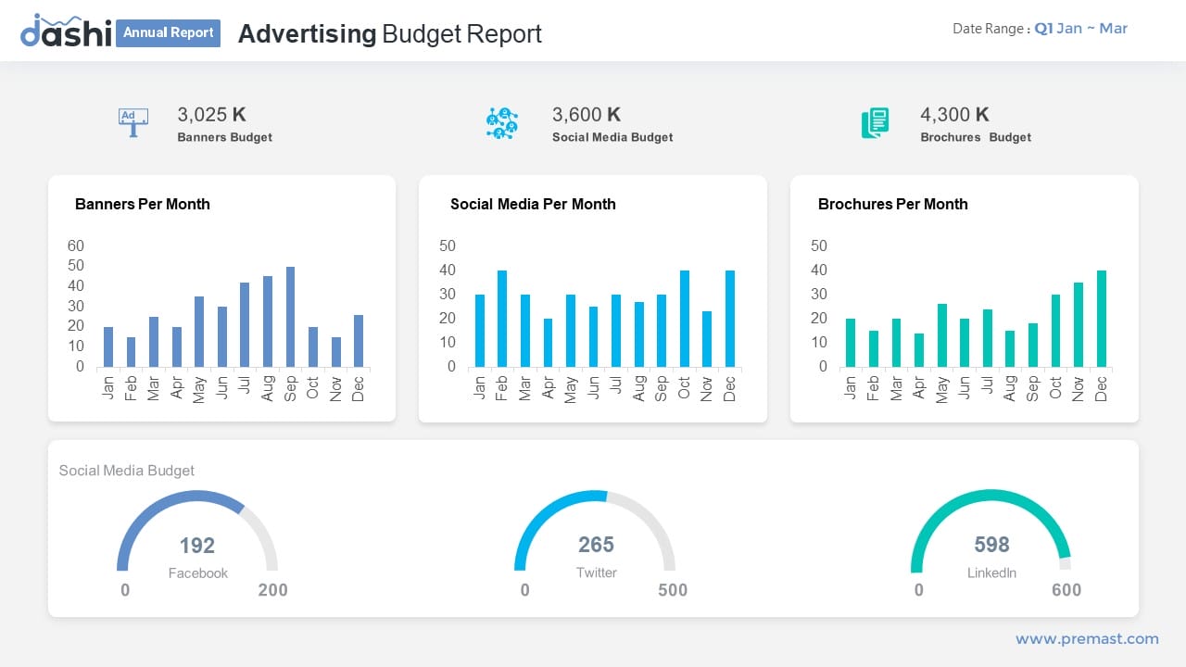Click the 4,300 K brochures value
Image resolution: width=1186 pixels, height=667 pixels.
[954, 115]
